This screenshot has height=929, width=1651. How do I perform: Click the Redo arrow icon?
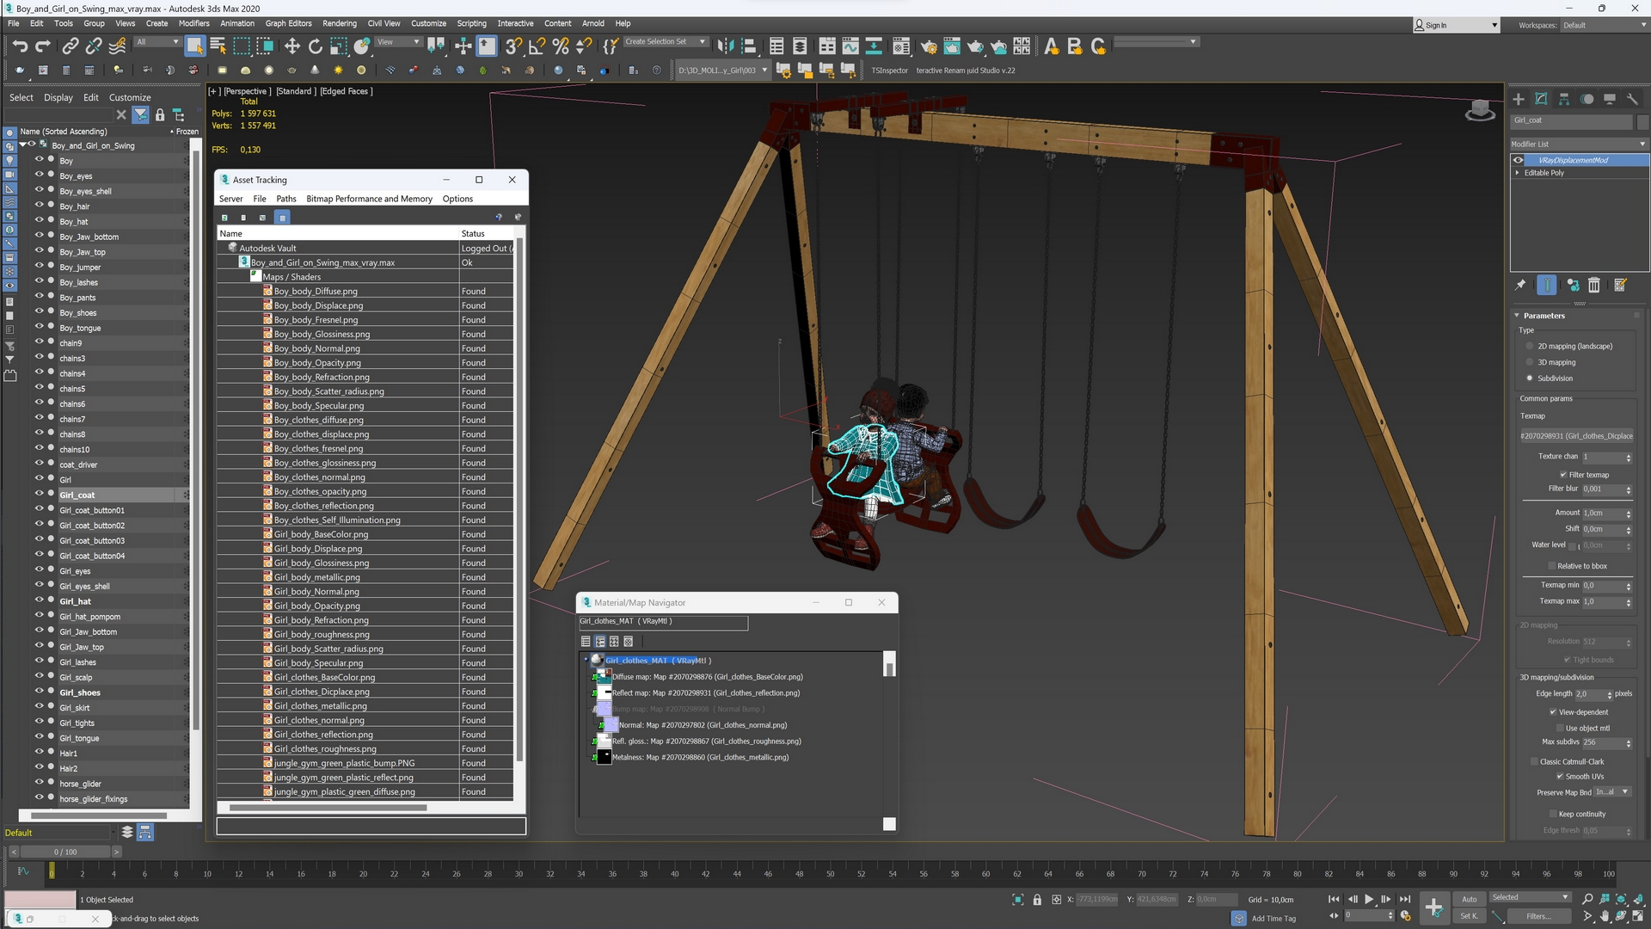click(x=42, y=46)
